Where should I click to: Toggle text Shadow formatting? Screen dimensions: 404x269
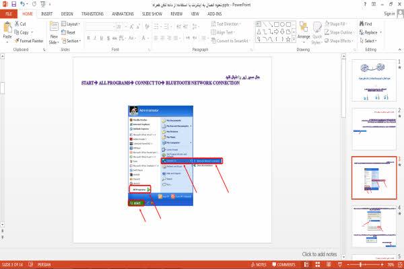pyautogui.click(x=108, y=38)
